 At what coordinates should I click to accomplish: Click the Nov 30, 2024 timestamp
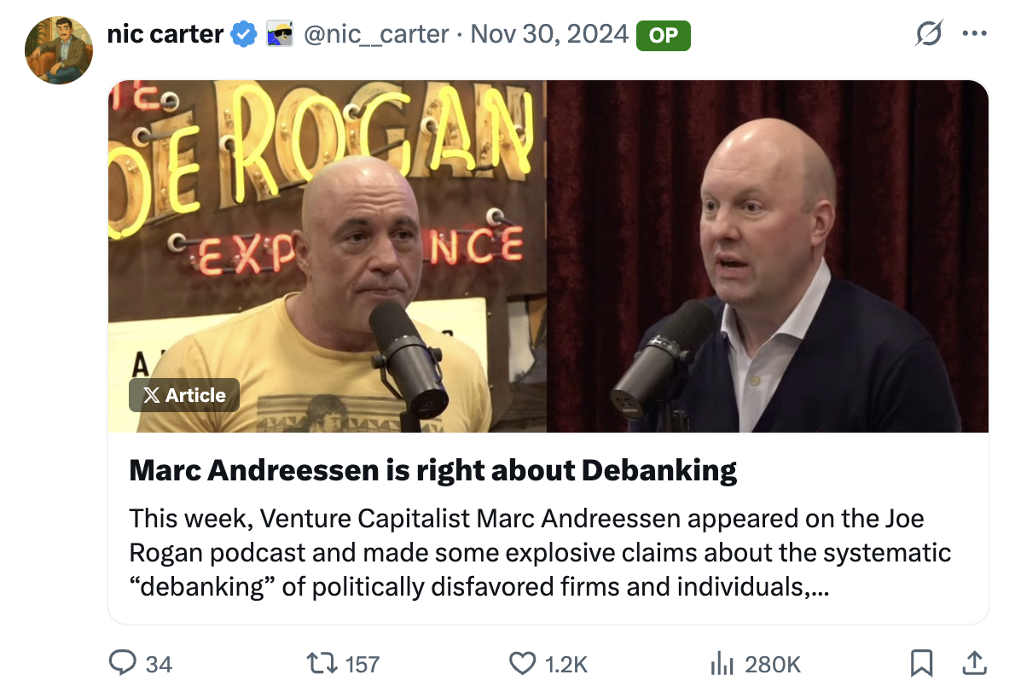(x=549, y=34)
